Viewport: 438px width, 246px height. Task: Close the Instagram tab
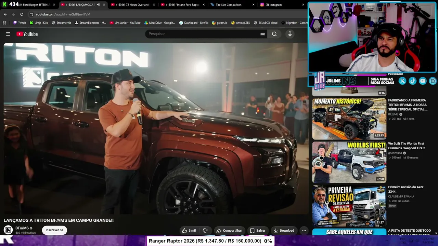click(303, 5)
